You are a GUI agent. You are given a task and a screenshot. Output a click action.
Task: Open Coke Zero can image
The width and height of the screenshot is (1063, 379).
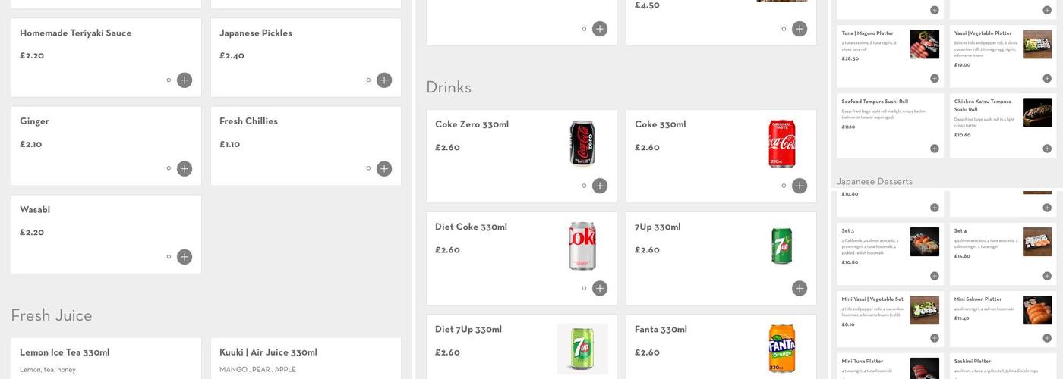click(582, 143)
